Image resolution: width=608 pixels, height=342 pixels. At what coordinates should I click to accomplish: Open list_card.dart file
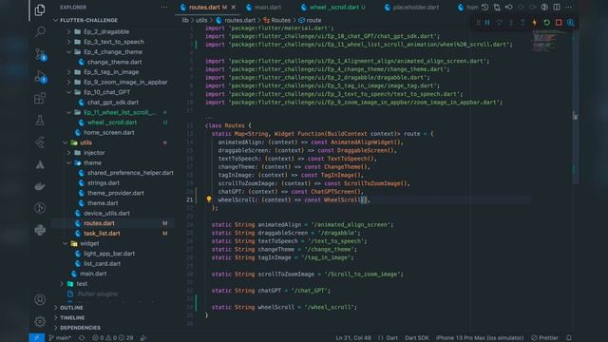[102, 264]
